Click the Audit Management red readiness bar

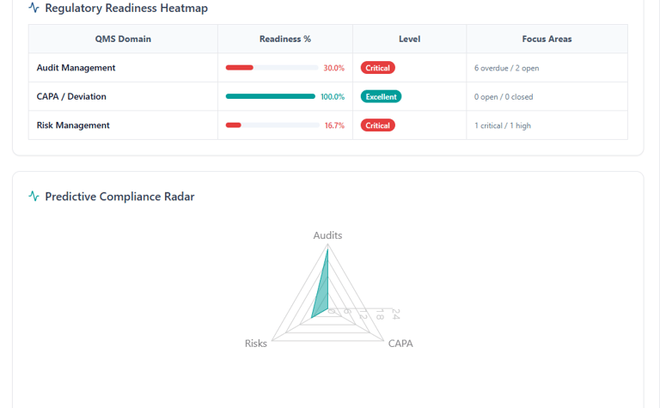[240, 68]
